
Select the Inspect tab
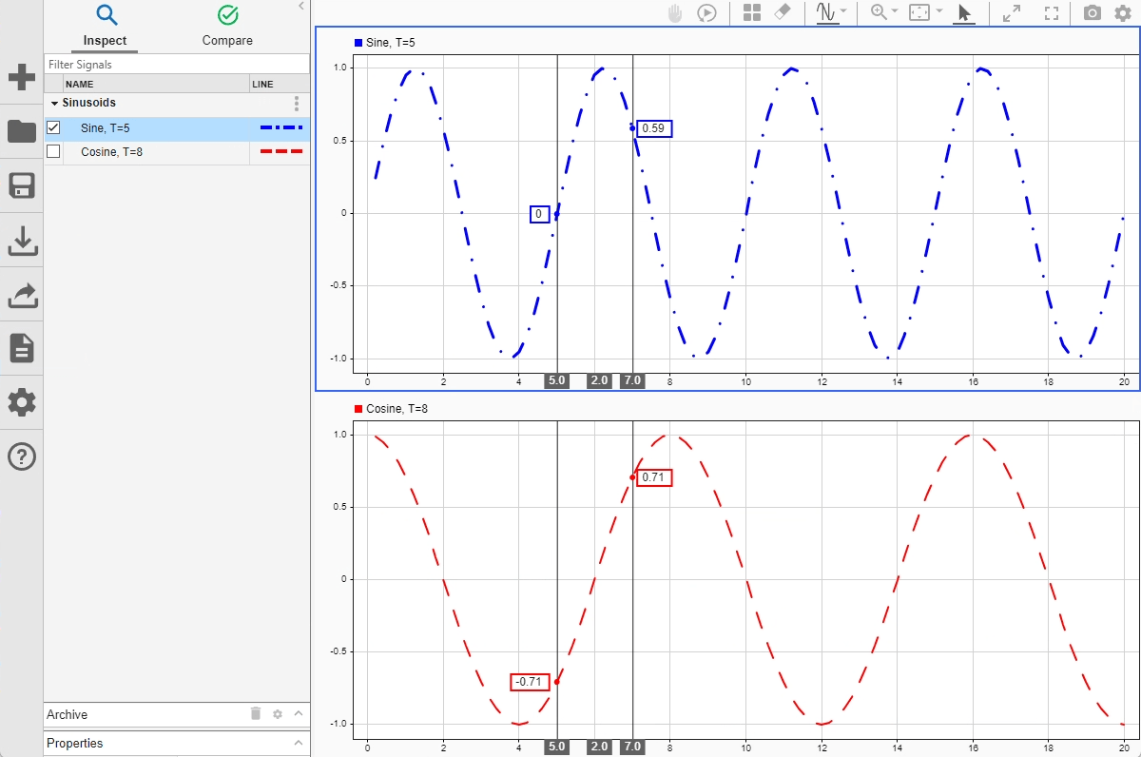pos(105,27)
